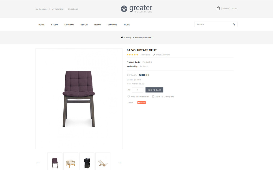Click the red Share button
273x170 pixels.
click(141, 103)
